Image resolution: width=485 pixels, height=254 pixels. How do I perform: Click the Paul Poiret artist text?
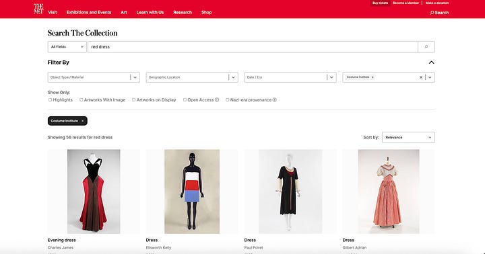click(x=254, y=248)
